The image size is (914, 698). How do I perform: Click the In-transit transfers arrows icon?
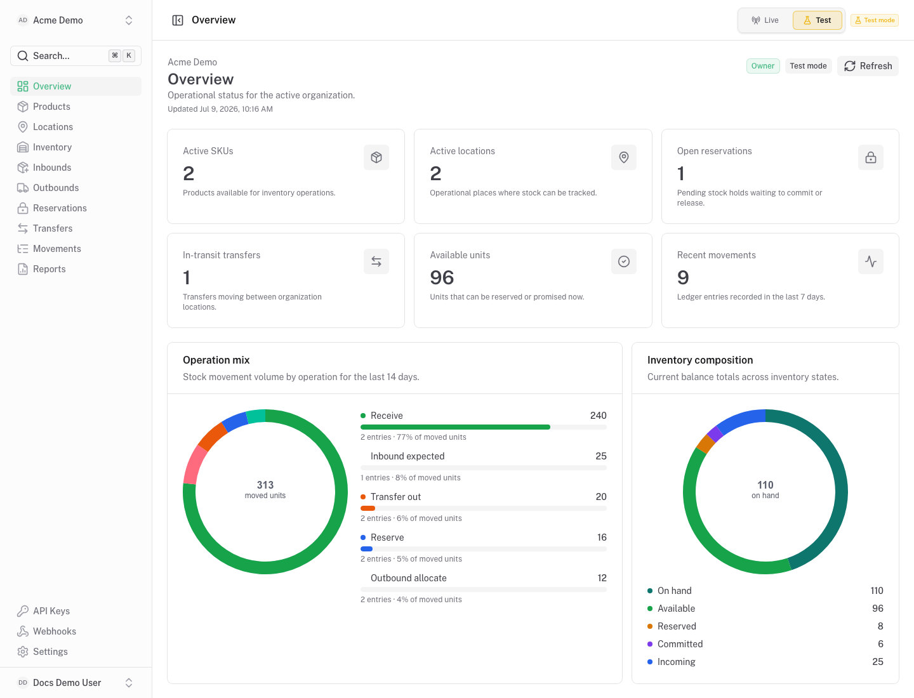[376, 261]
